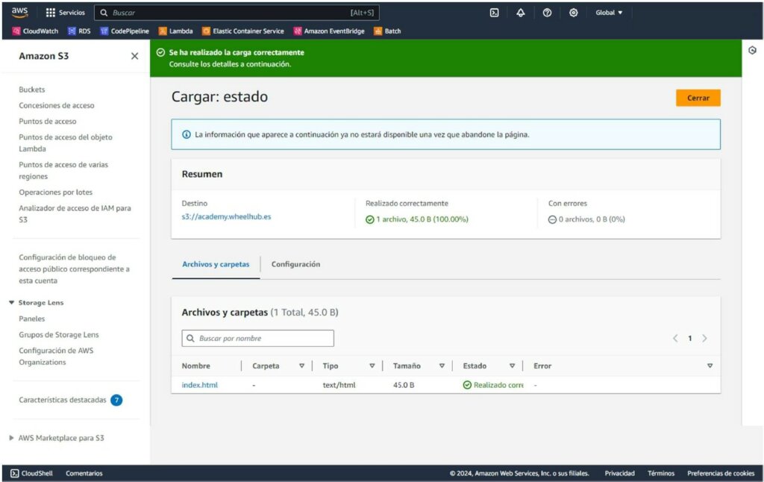Collapse the Storage Lens section
Image resolution: width=764 pixels, height=482 pixels.
pyautogui.click(x=12, y=303)
